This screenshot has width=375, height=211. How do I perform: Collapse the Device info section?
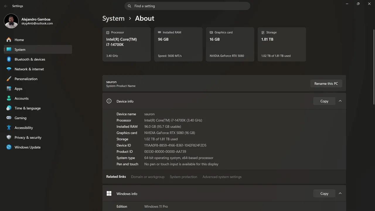(x=340, y=101)
